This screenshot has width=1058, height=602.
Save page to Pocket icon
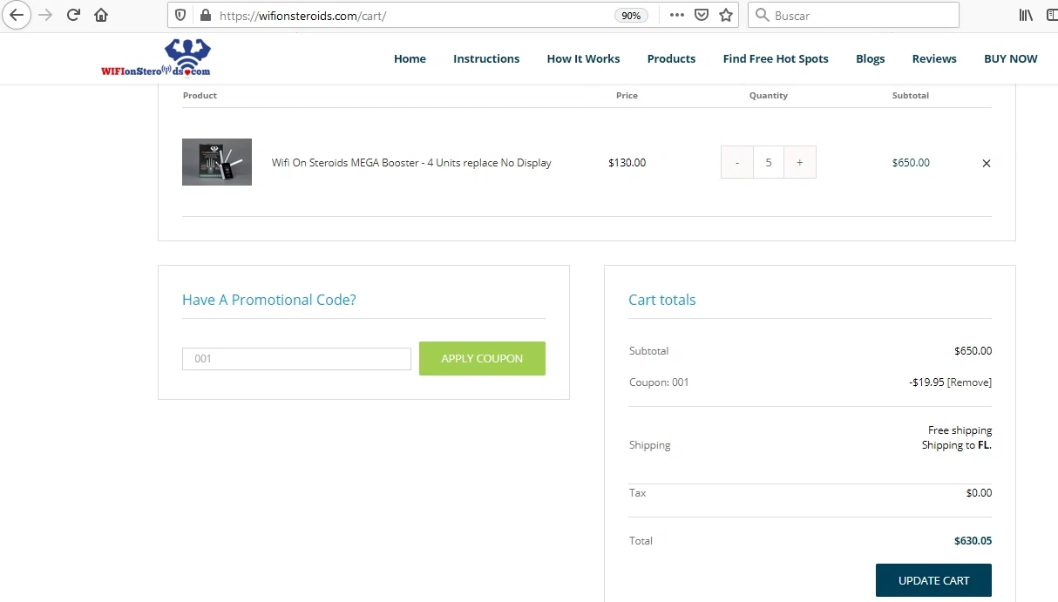702,15
